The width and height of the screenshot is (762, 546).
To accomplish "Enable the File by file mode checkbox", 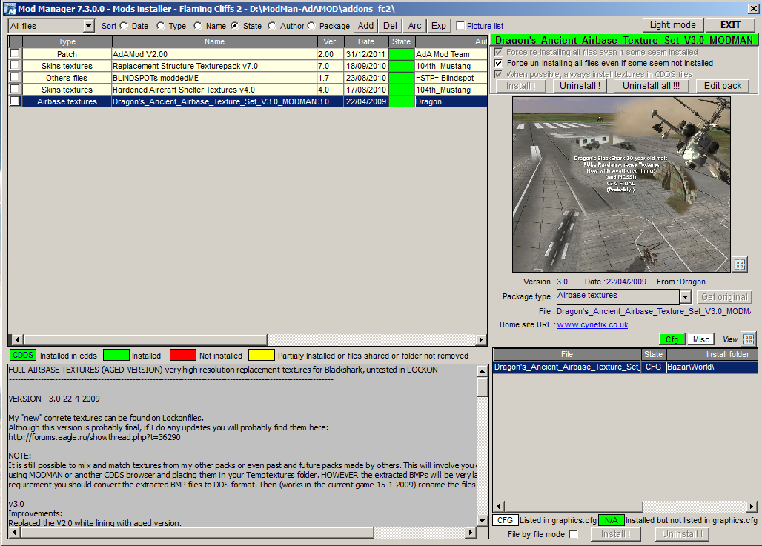I will 574,534.
